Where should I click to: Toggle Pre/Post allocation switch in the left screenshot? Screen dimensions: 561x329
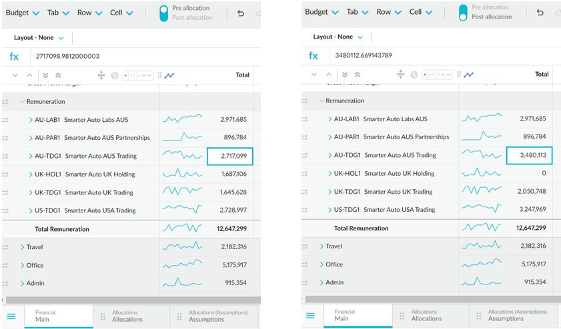[164, 13]
